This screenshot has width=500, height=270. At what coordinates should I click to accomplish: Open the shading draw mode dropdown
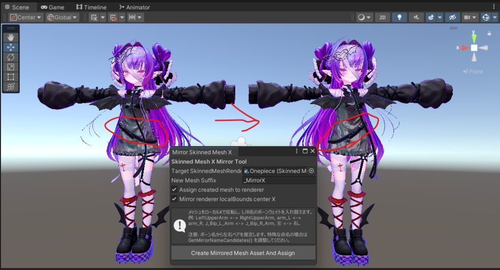pyautogui.click(x=364, y=18)
